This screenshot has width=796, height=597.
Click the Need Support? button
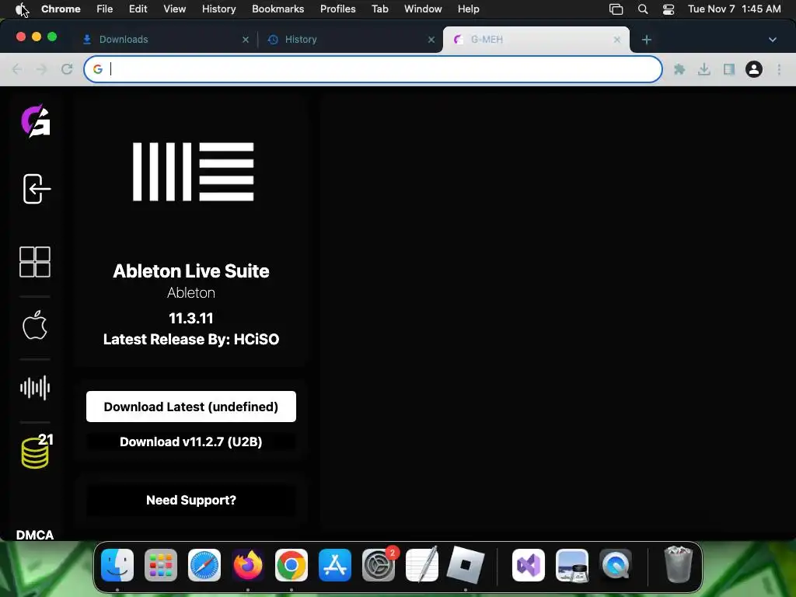[x=191, y=500]
